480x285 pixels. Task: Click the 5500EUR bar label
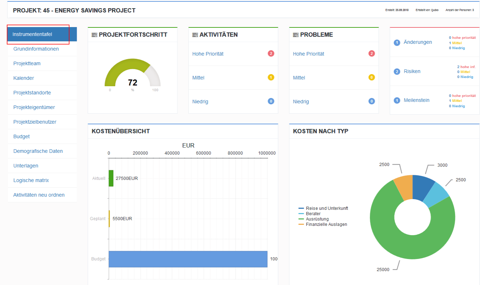coord(122,219)
